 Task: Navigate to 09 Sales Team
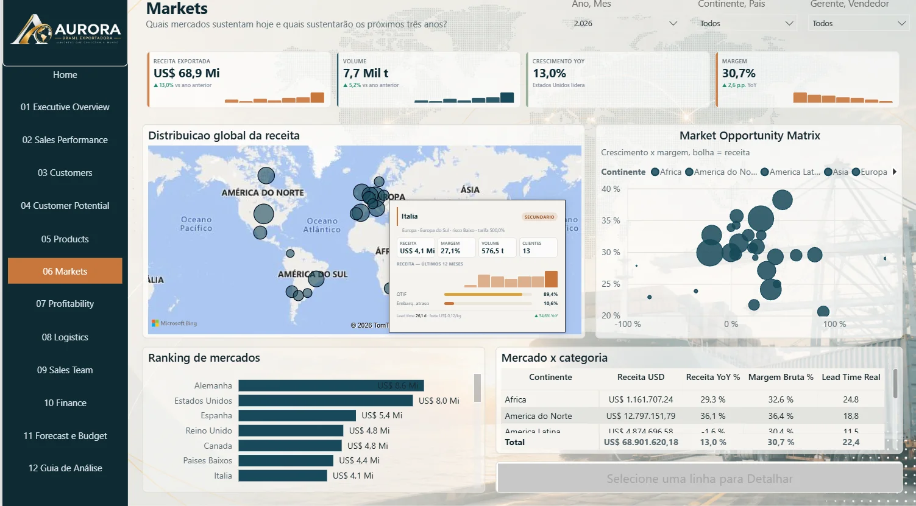tap(65, 370)
